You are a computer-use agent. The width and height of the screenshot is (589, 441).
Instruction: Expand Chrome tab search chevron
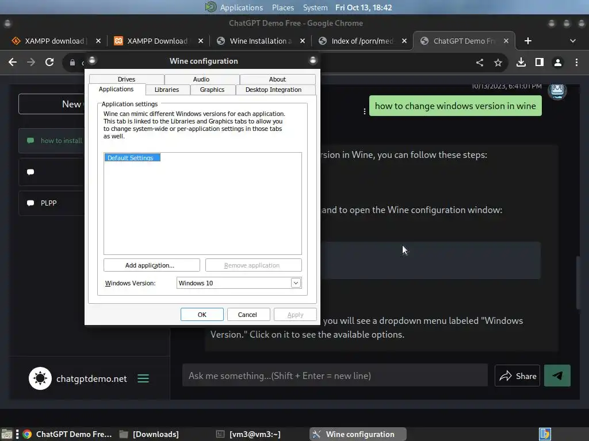tap(573, 41)
